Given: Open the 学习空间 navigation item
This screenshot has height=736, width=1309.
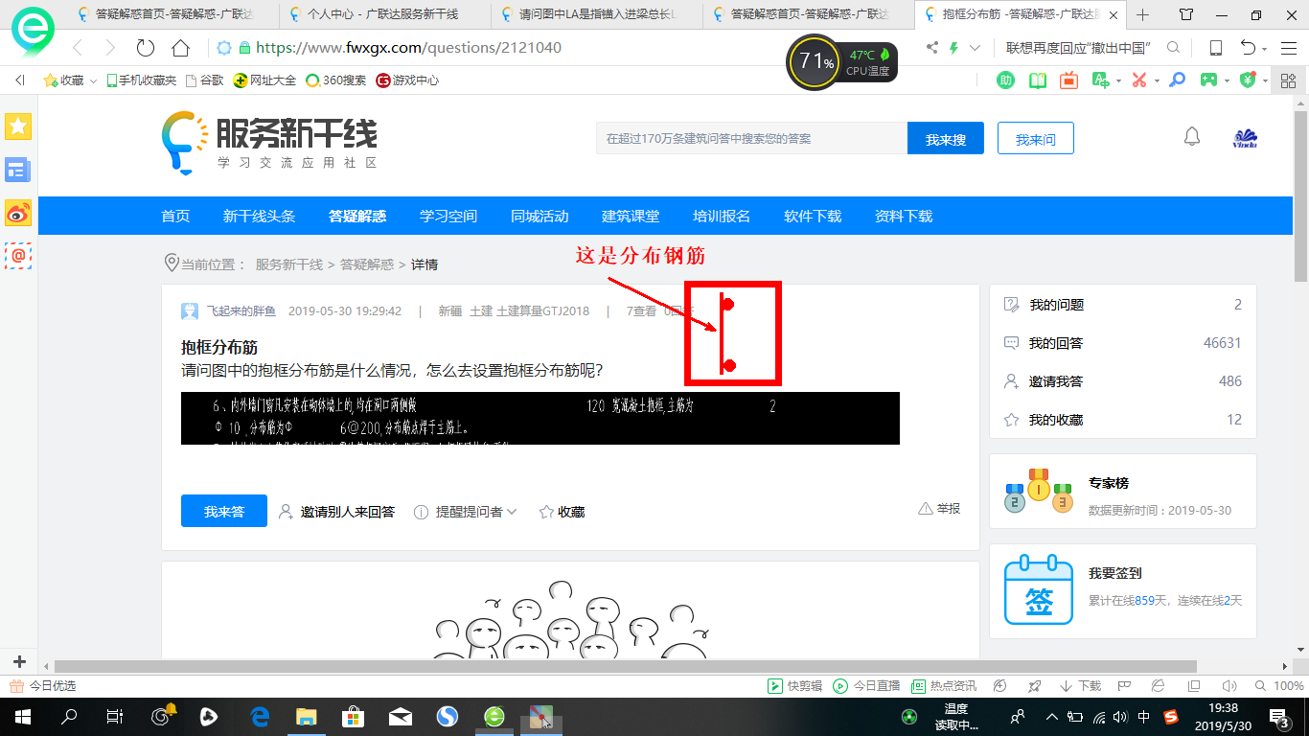Looking at the screenshot, I should click(448, 217).
